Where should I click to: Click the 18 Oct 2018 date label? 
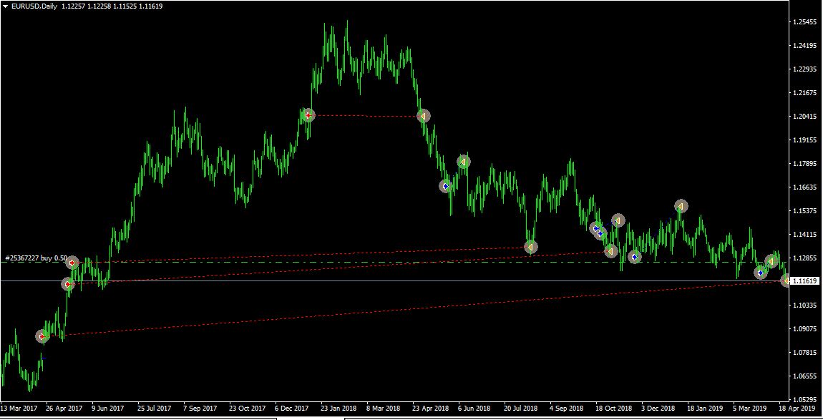pos(613,408)
